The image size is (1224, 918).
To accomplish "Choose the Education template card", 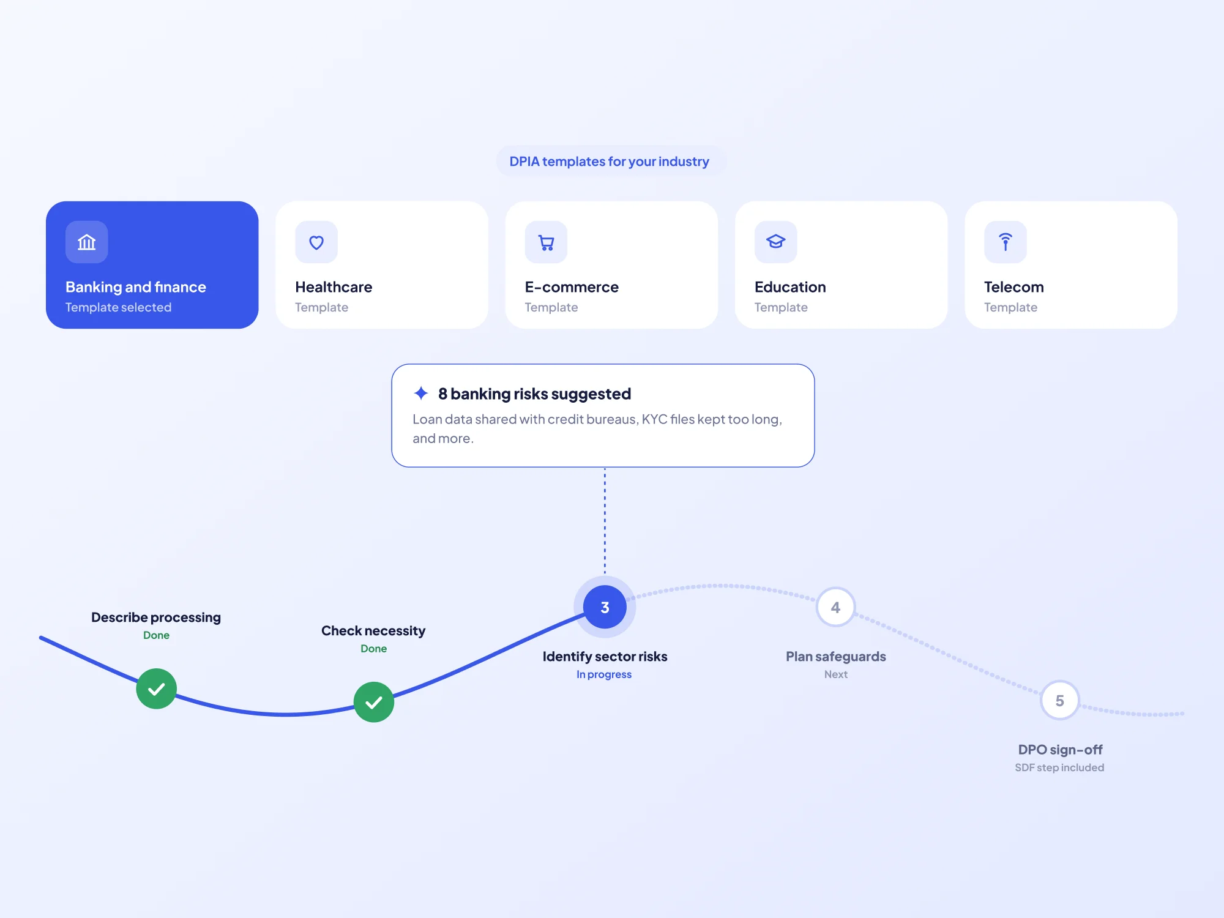I will pyautogui.click(x=841, y=265).
